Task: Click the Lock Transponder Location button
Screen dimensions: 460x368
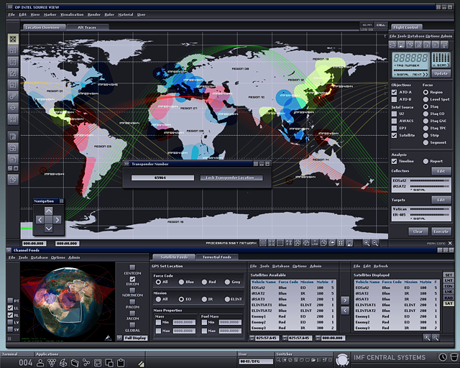Action: (x=230, y=178)
